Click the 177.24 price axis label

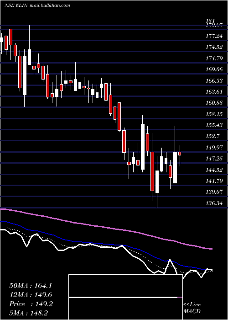213,36
